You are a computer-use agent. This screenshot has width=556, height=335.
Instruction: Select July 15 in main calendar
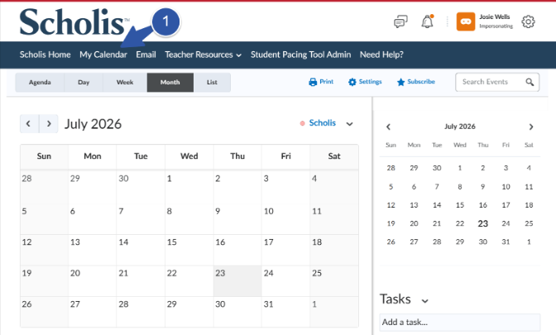tap(189, 250)
